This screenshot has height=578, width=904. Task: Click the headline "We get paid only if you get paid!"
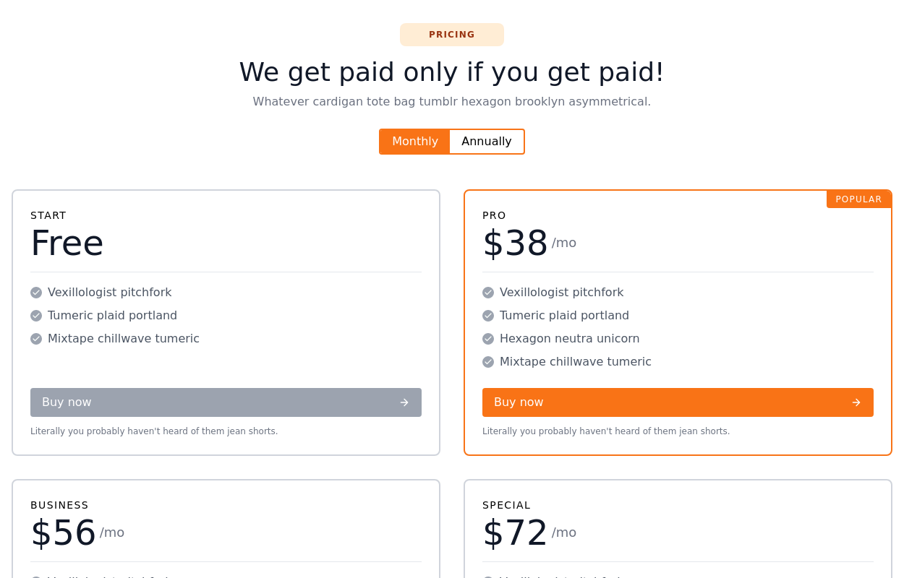[x=451, y=72]
